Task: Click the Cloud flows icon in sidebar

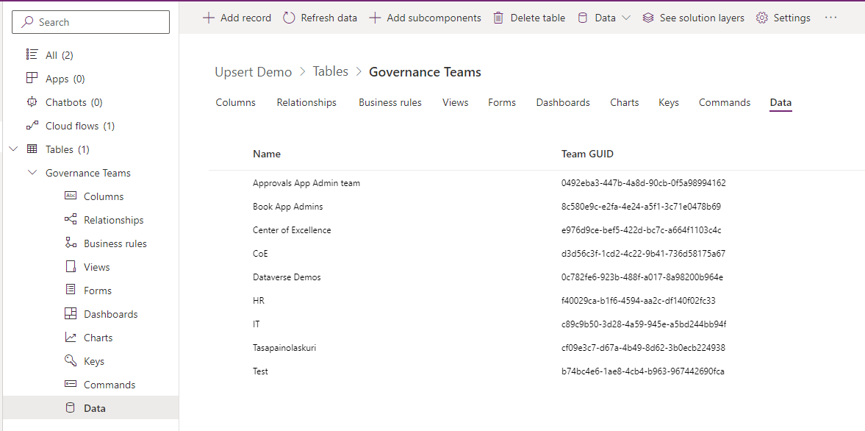Action: 32,126
